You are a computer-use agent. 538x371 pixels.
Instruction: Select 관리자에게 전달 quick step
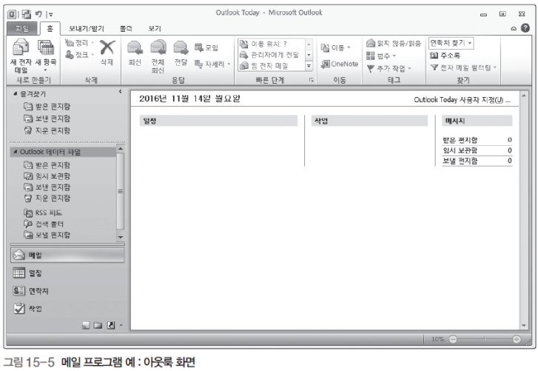(x=269, y=55)
